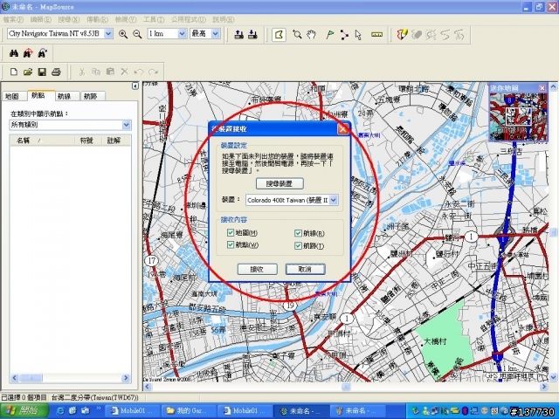
Task: Print with the printer icon
Action: 56,72
